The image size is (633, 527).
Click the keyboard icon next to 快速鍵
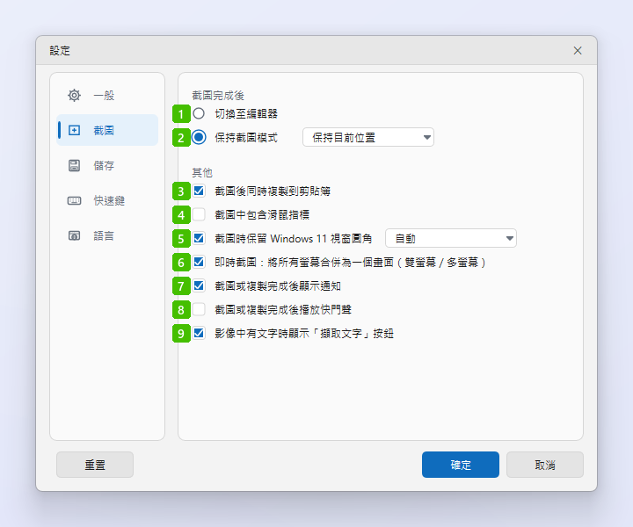pos(74,200)
